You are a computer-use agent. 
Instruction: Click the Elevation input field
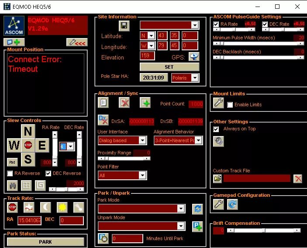(147, 56)
